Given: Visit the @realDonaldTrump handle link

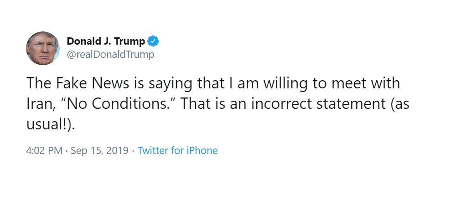Looking at the screenshot, I should tap(110, 55).
